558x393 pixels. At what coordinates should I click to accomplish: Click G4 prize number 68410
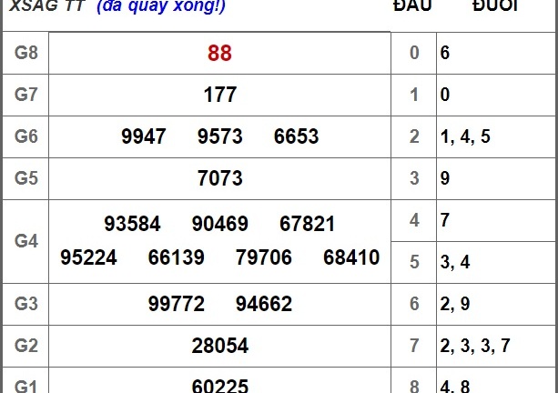(351, 257)
